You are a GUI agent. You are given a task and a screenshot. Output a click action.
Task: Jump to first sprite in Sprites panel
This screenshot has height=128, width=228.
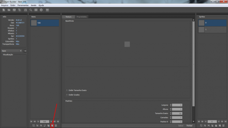point(199,122)
